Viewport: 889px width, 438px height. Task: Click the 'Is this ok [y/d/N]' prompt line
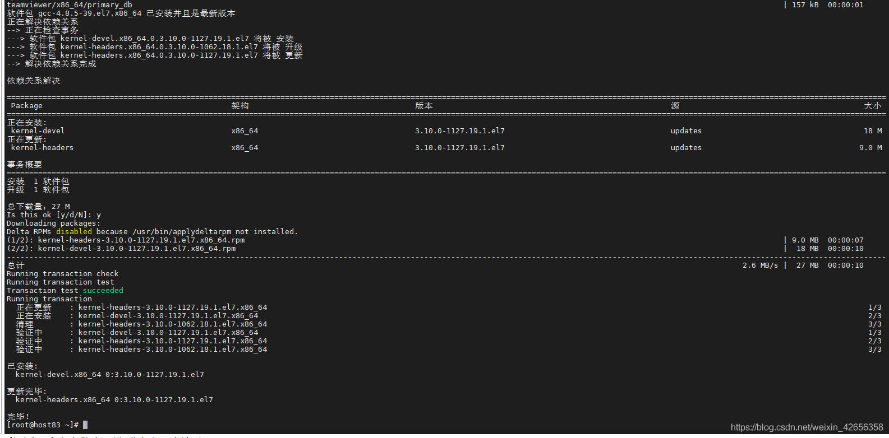tap(54, 215)
